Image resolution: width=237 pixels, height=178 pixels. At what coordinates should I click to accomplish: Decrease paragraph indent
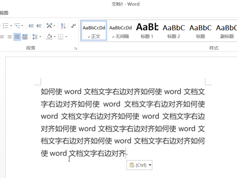click(31, 26)
